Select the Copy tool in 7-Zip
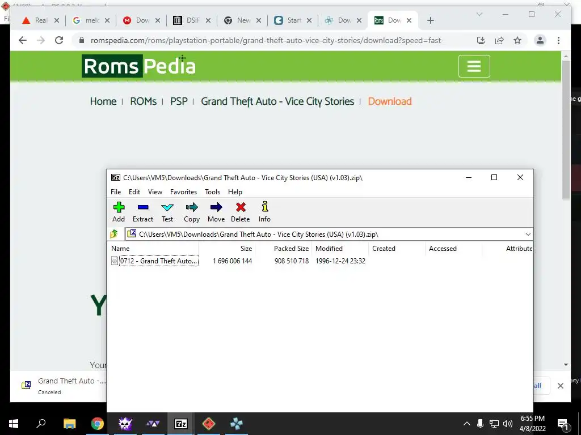This screenshot has width=581, height=435. click(x=192, y=212)
